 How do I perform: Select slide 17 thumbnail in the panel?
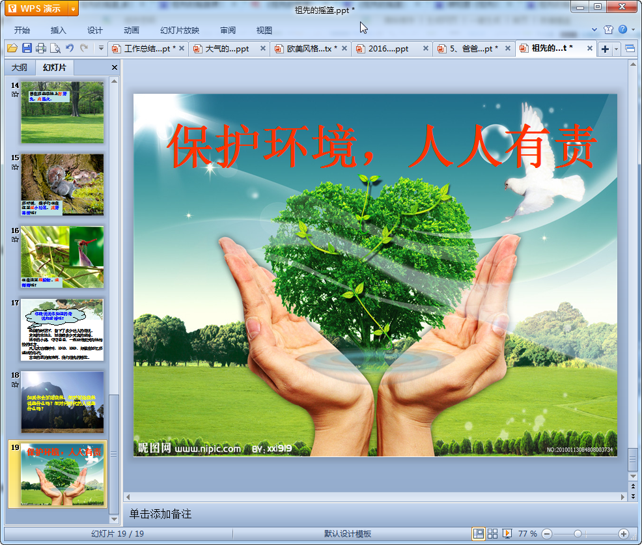click(62, 329)
